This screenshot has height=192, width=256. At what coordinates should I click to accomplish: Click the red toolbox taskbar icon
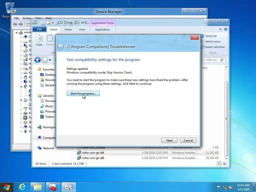[53, 187]
